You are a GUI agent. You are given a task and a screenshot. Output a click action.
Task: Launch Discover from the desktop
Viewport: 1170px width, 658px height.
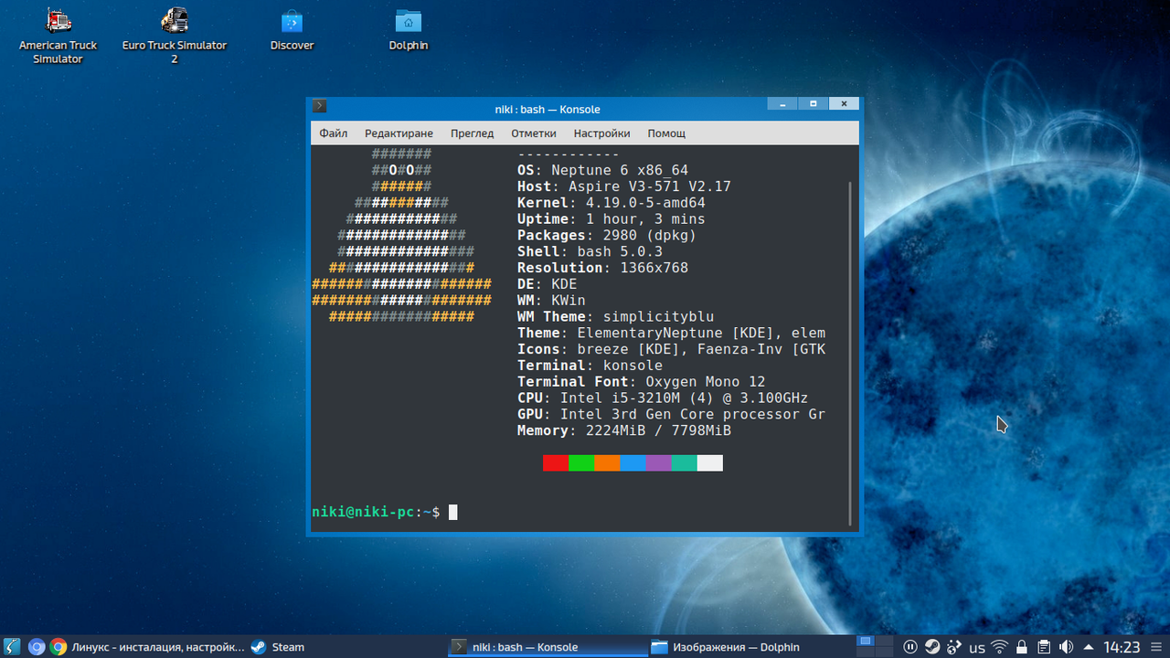[x=292, y=30]
